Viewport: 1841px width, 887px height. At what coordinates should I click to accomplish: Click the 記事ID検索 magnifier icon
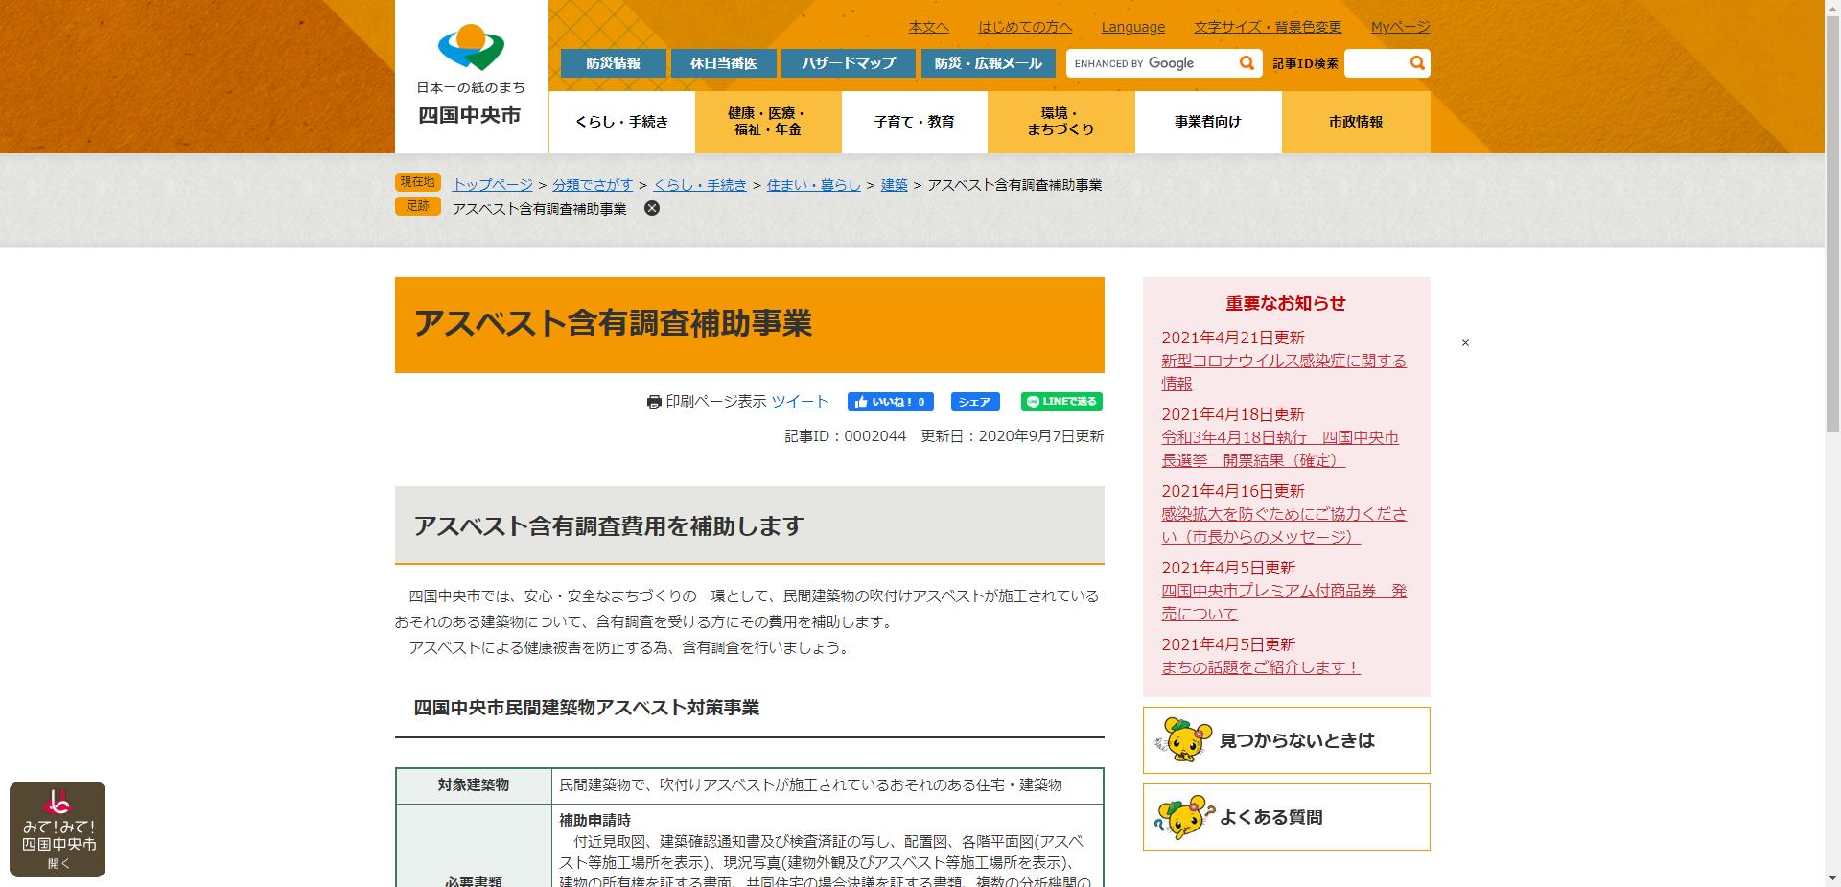coord(1416,62)
